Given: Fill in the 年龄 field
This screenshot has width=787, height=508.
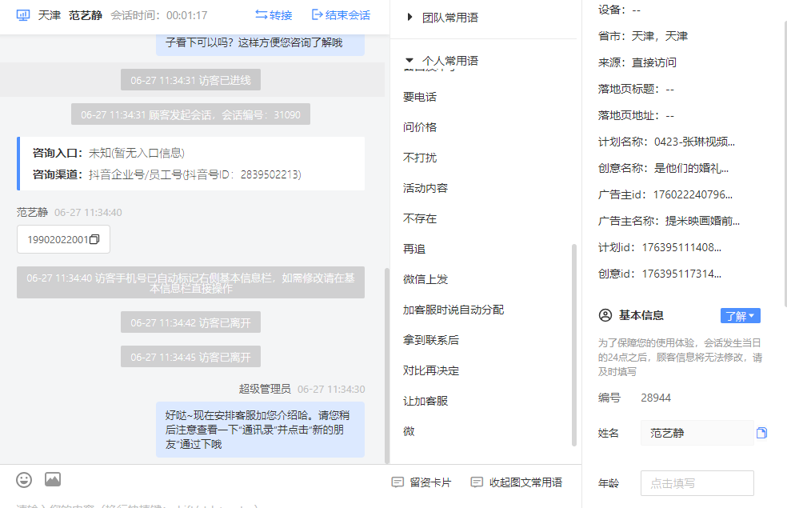Looking at the screenshot, I should 697,483.
